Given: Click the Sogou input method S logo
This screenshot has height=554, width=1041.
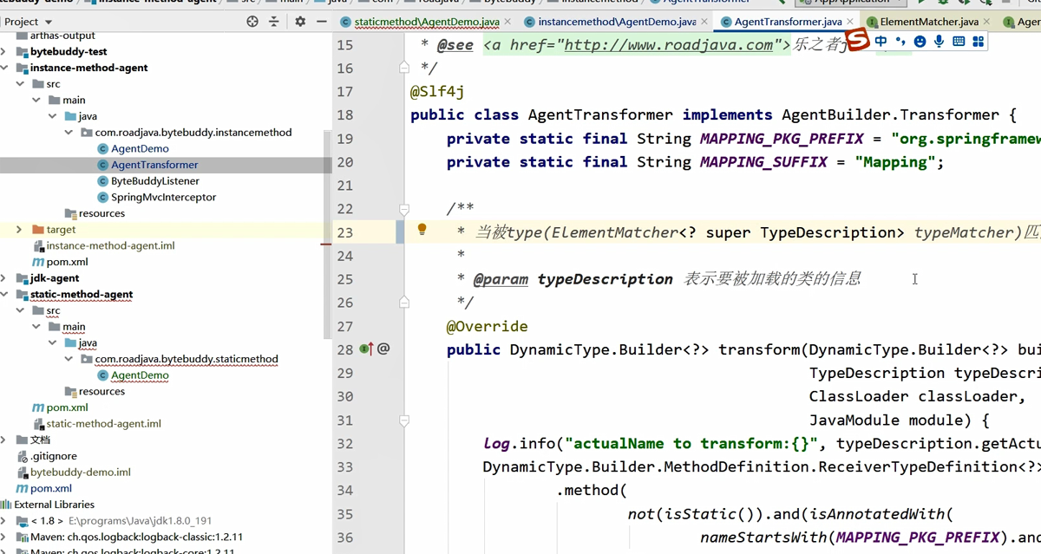Looking at the screenshot, I should (x=857, y=40).
